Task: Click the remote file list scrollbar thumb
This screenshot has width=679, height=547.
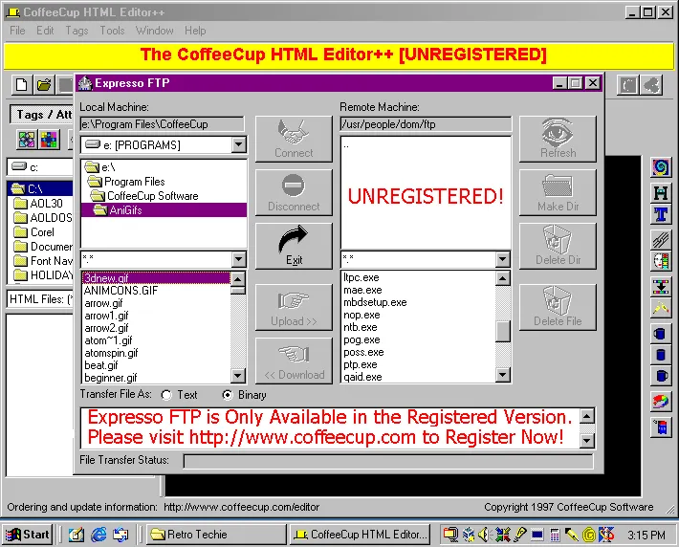Action: click(502, 332)
